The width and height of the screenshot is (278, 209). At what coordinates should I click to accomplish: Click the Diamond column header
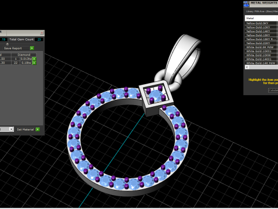(24, 55)
